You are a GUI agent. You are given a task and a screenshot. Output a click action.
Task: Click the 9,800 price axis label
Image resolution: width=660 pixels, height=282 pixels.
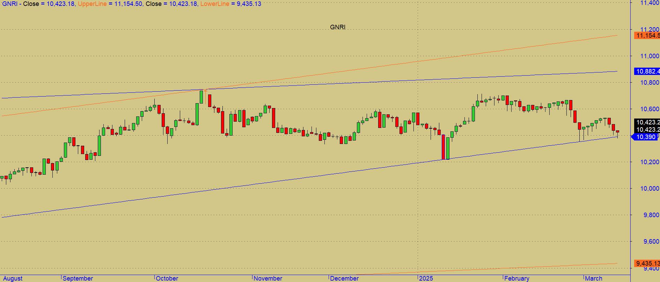651,215
